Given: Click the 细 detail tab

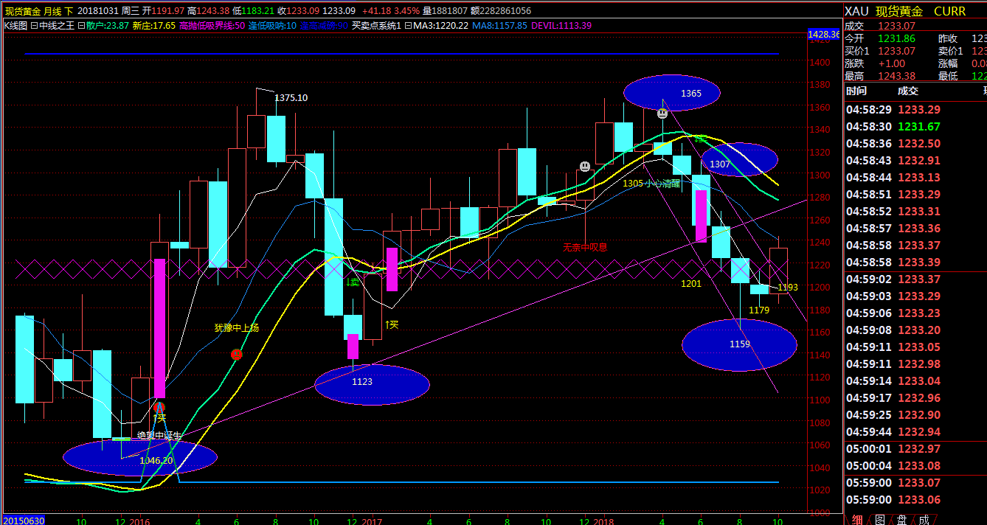Looking at the screenshot, I should pyautogui.click(x=857, y=519).
